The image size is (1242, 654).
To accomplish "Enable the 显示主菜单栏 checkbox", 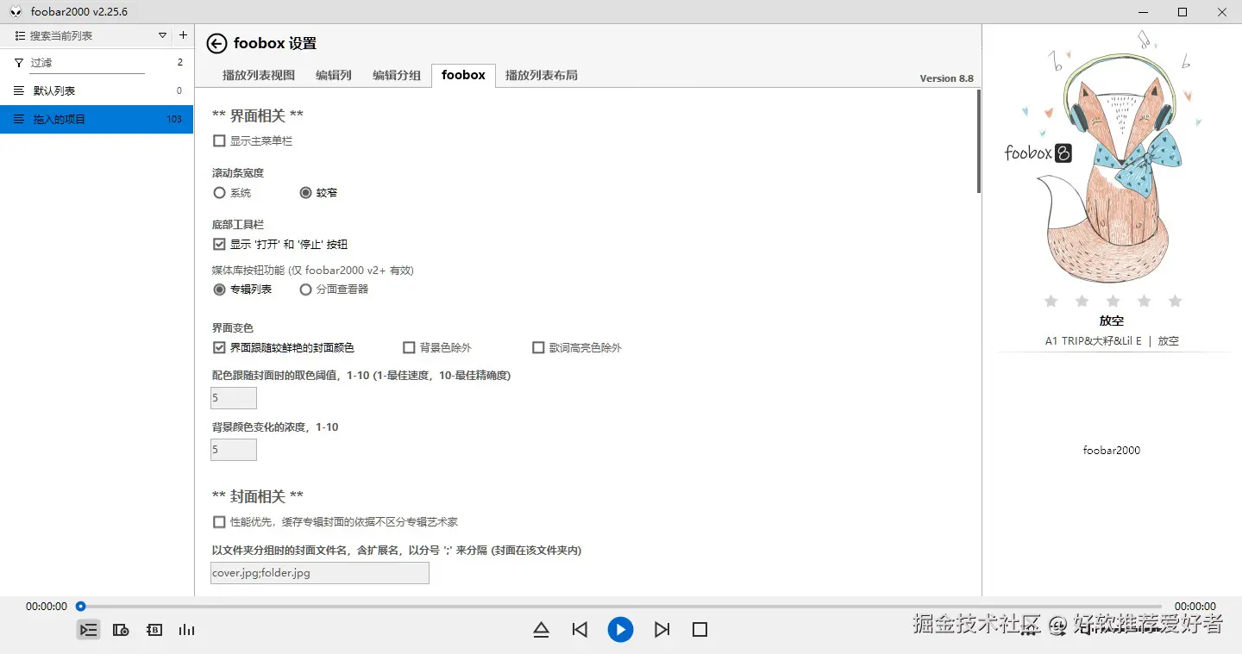I will pos(219,140).
